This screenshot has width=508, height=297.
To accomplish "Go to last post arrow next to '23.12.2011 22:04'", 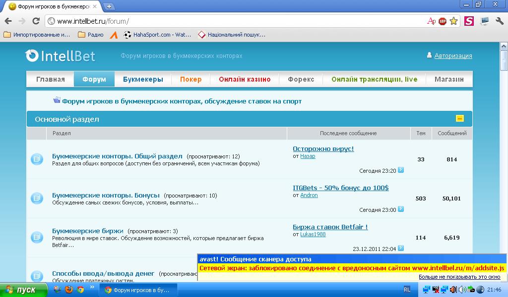I will click(x=401, y=248).
